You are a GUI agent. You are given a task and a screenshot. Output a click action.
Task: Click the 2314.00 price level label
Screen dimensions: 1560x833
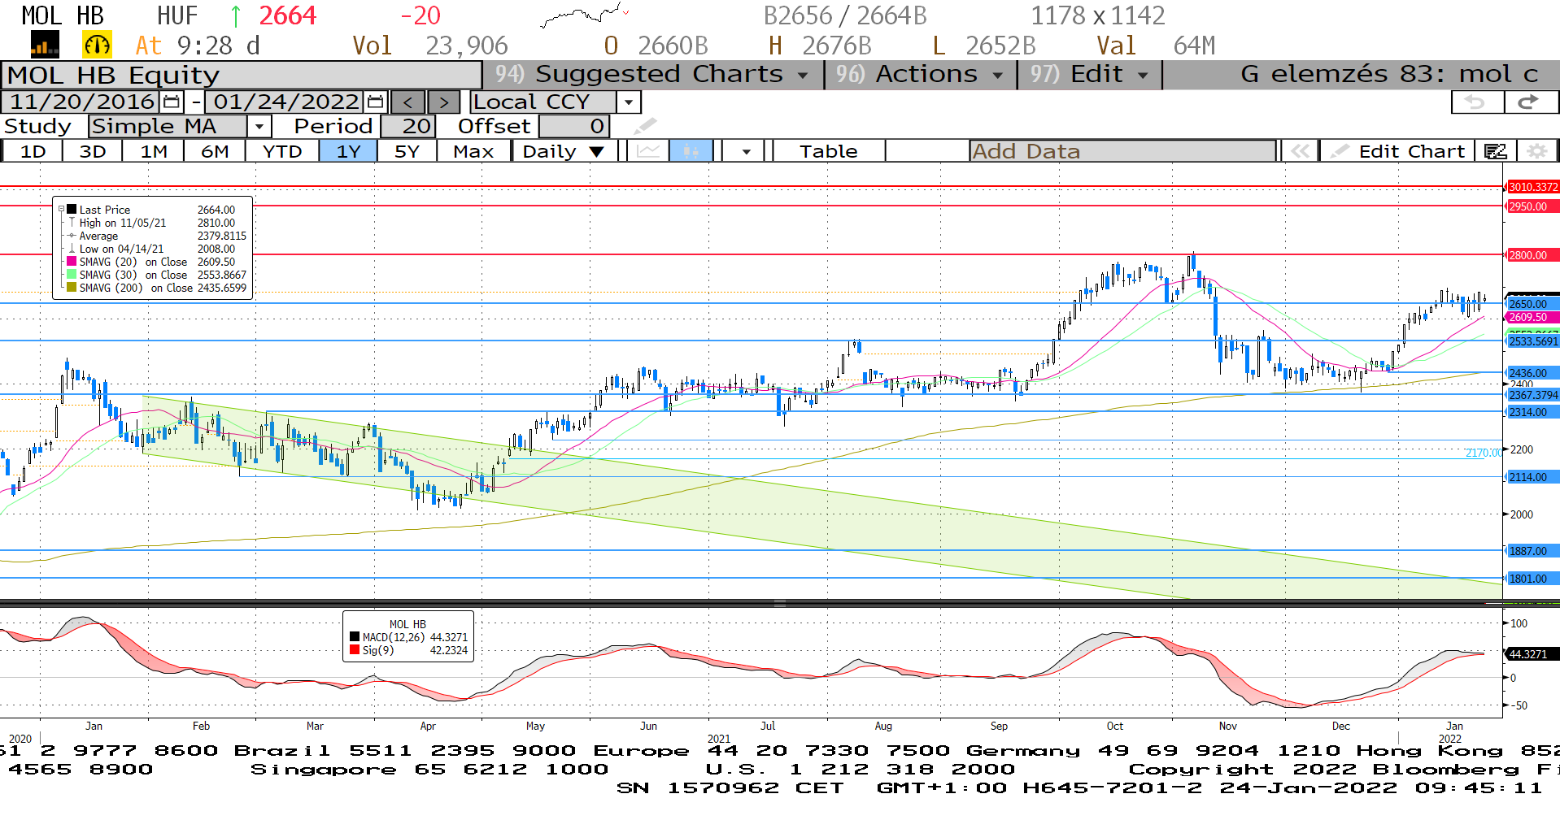[1532, 412]
